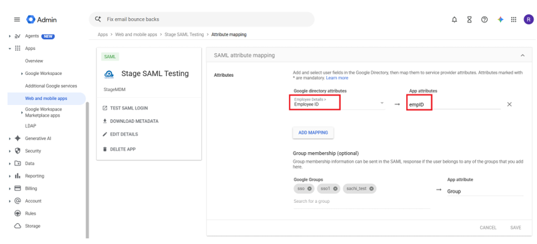Click the admin search box

pos(202,19)
